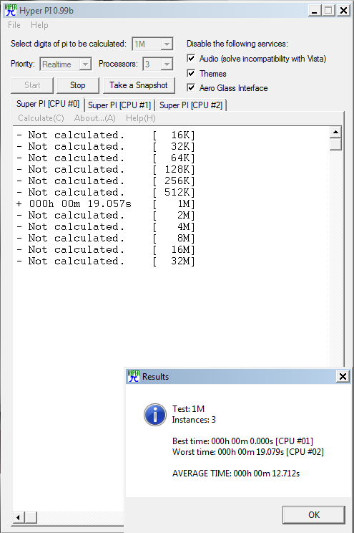Click the Stop button
Viewport: 354px width, 533px height.
pyautogui.click(x=78, y=85)
